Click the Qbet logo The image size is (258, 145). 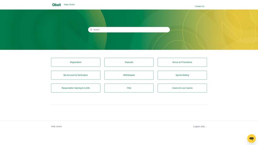(56, 5)
